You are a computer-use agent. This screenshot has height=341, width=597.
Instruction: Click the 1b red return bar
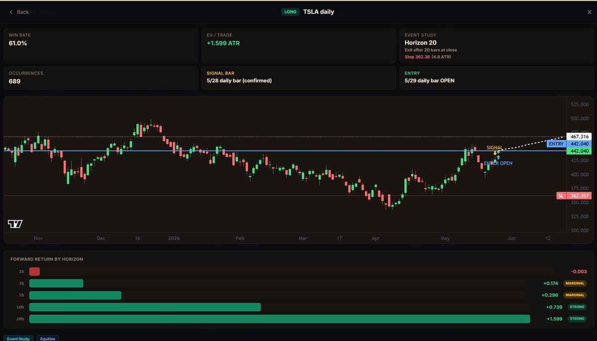tap(34, 272)
